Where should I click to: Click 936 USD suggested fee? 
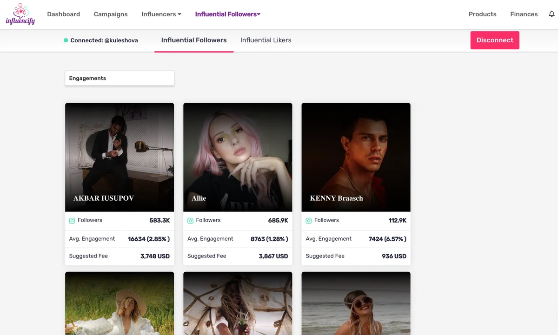pos(394,256)
